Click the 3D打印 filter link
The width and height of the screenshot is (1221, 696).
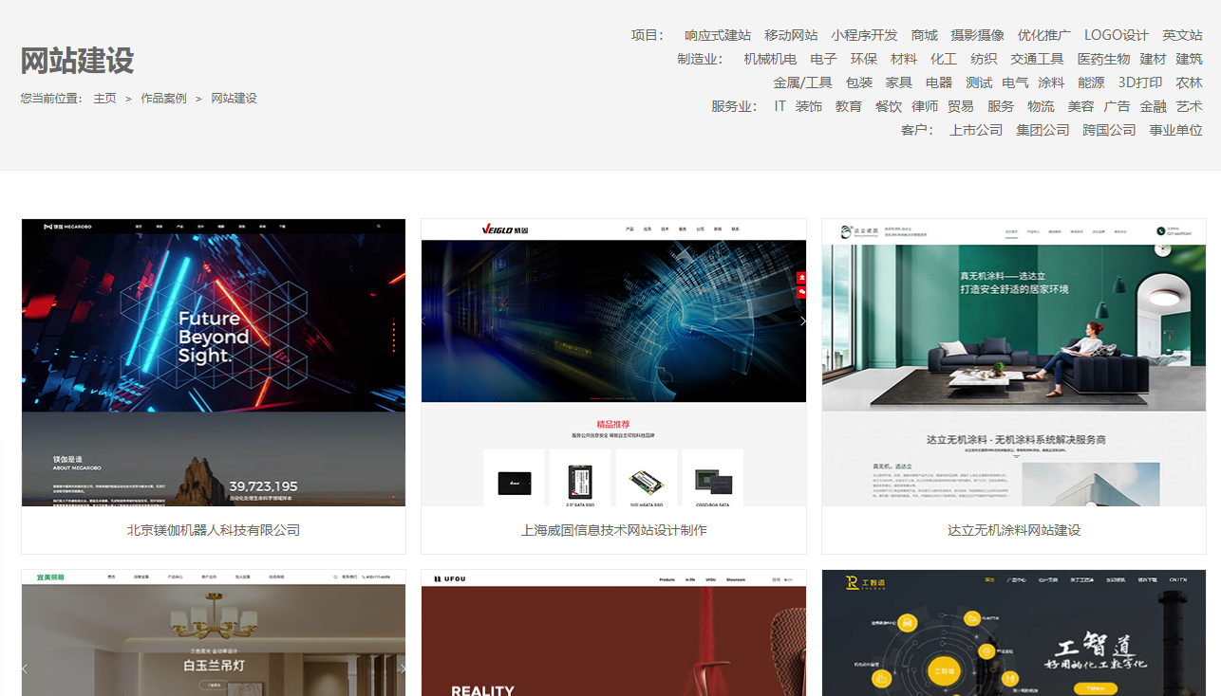coord(1139,82)
